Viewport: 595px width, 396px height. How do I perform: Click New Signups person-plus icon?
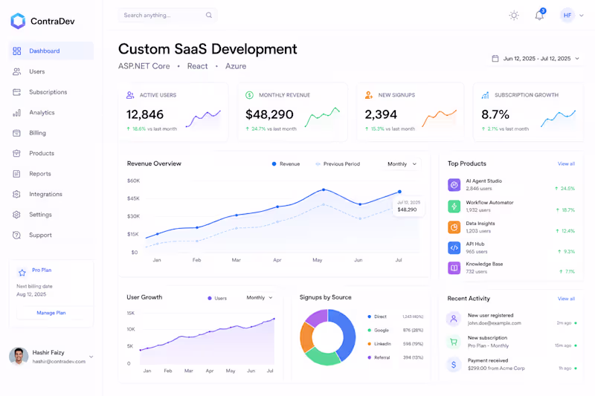click(x=368, y=95)
